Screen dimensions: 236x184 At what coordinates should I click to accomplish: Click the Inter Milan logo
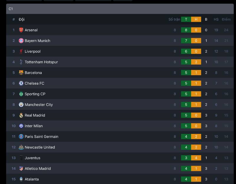tap(21, 126)
